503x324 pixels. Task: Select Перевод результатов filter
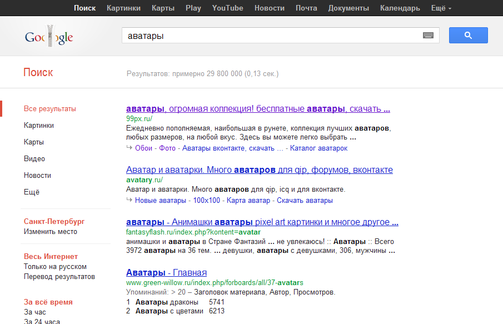59,277
